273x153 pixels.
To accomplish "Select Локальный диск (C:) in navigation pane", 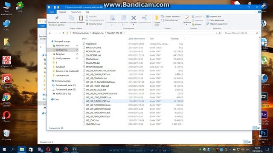I will (x=66, y=85).
